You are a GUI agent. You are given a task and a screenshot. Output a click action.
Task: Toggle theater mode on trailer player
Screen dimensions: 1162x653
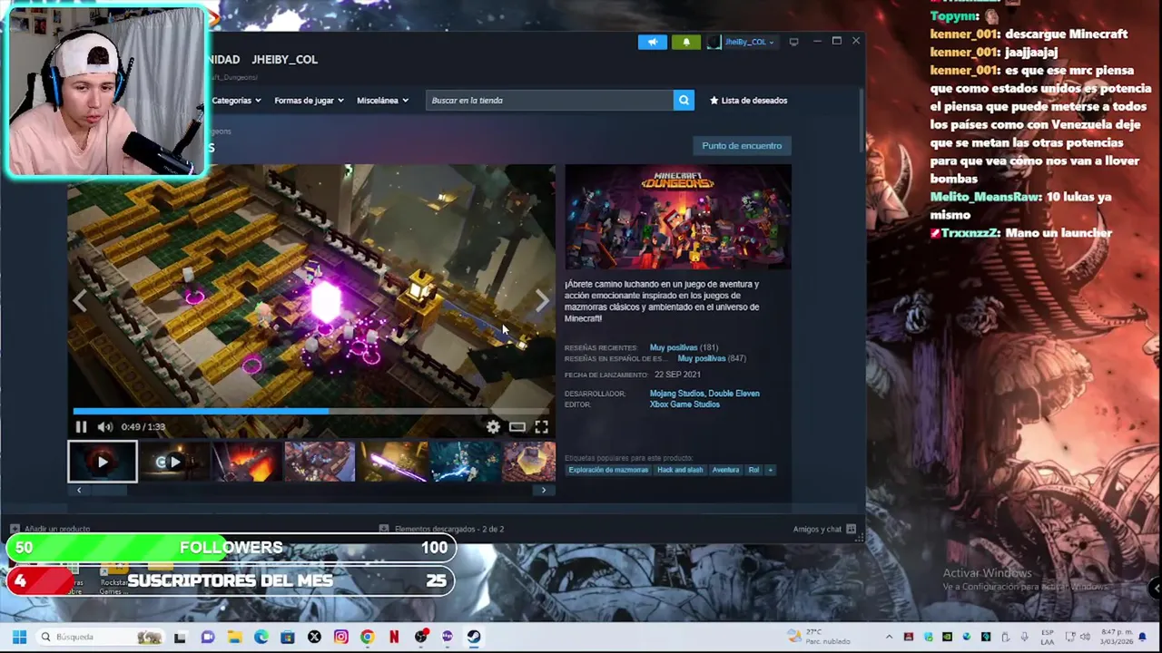click(x=517, y=427)
